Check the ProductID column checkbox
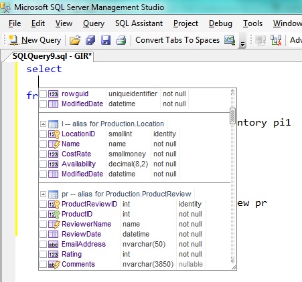 [x=44, y=214]
